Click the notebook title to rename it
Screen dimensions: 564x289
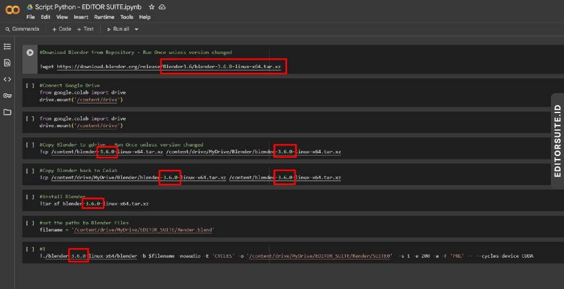88,7
